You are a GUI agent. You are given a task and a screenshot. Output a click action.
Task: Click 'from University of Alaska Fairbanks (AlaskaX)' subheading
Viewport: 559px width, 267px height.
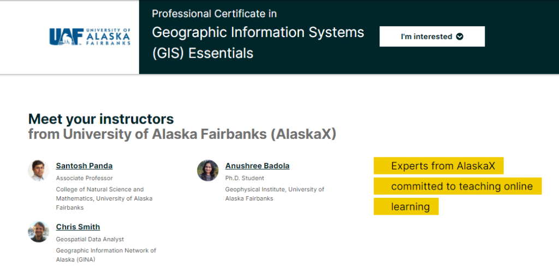click(182, 134)
